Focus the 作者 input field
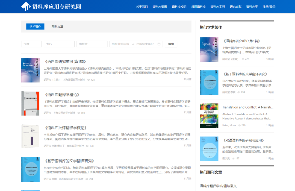Viewport: 295px width, 191px height. point(31,44)
